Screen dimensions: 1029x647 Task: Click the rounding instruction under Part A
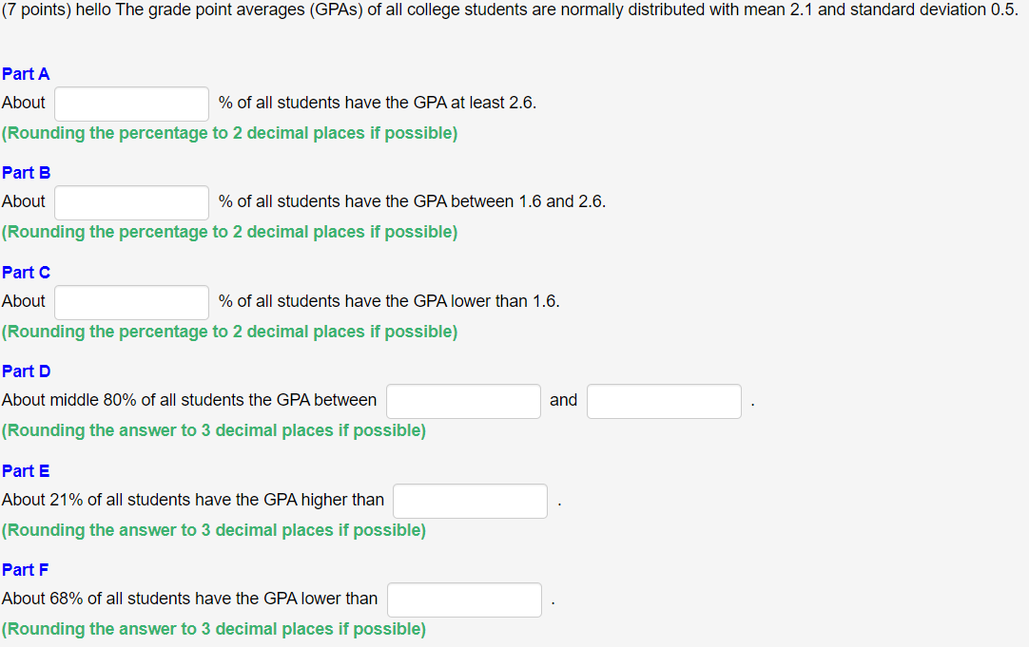pyautogui.click(x=231, y=133)
